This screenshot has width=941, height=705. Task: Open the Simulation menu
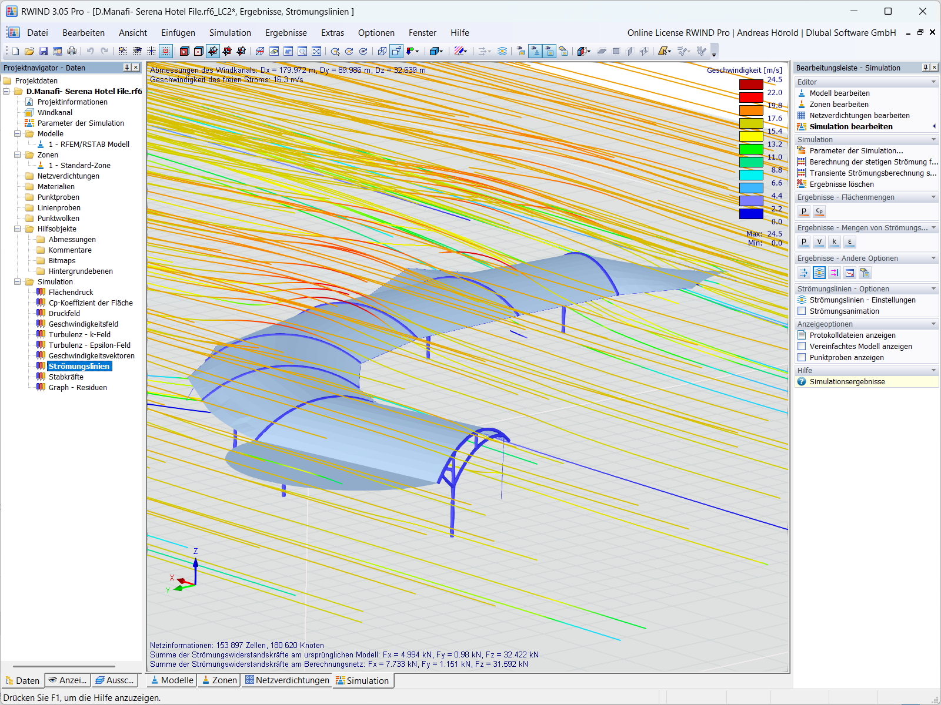tap(230, 33)
